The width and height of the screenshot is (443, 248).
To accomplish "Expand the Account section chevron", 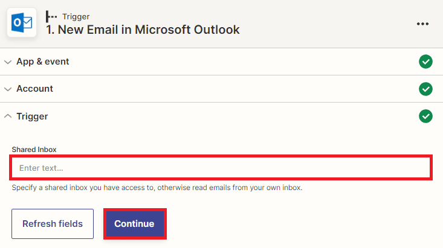I will coord(8,89).
